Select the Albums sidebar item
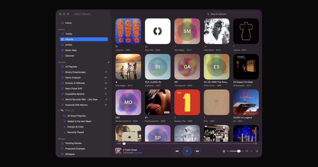This screenshot has width=318, height=167. pos(84,39)
